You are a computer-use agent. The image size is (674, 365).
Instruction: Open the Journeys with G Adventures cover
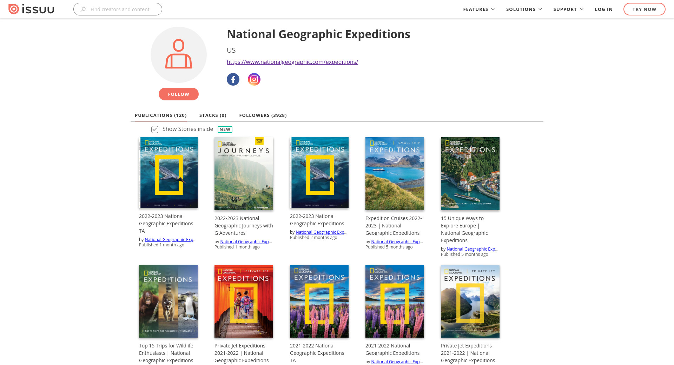click(x=244, y=174)
